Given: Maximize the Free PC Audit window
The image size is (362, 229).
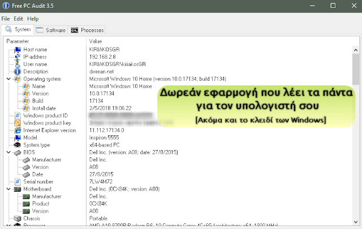Looking at the screenshot, I should [x=333, y=6].
